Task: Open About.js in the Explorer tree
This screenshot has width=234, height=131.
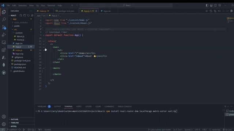Action: point(21,36)
